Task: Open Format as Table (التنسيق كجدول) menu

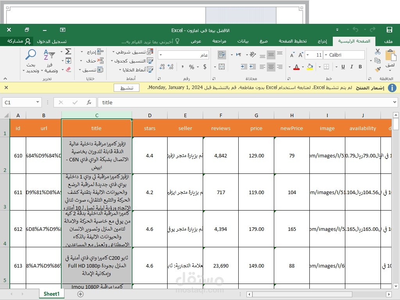Action: tap(132, 61)
